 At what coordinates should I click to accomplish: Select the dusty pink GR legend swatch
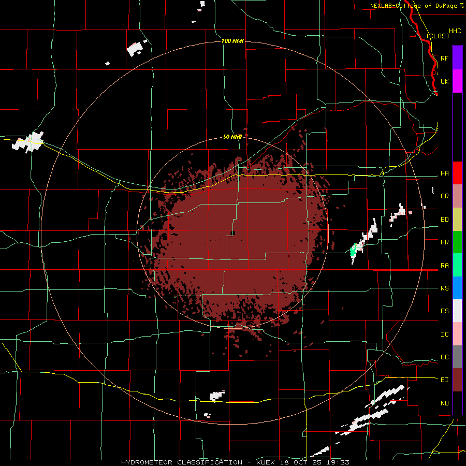point(457,196)
